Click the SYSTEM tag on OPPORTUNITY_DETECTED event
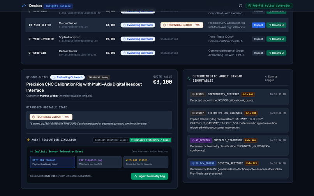314x196 pixels. (198, 94)
